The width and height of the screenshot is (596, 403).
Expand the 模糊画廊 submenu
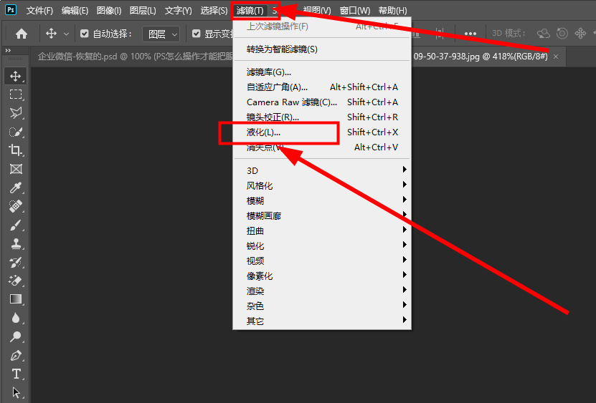[x=321, y=215]
